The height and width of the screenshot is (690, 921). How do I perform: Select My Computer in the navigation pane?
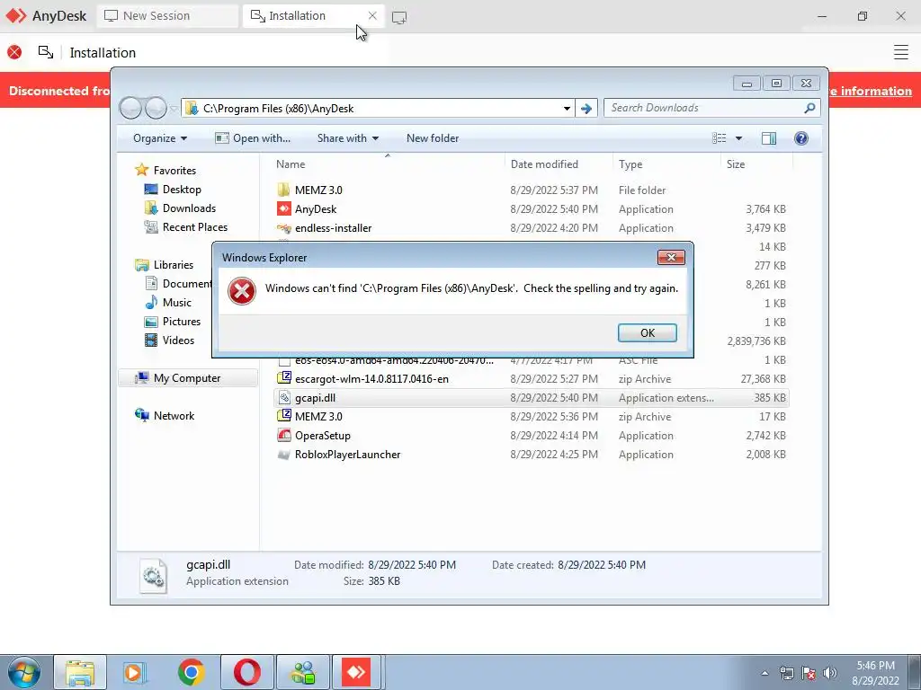[x=187, y=378]
